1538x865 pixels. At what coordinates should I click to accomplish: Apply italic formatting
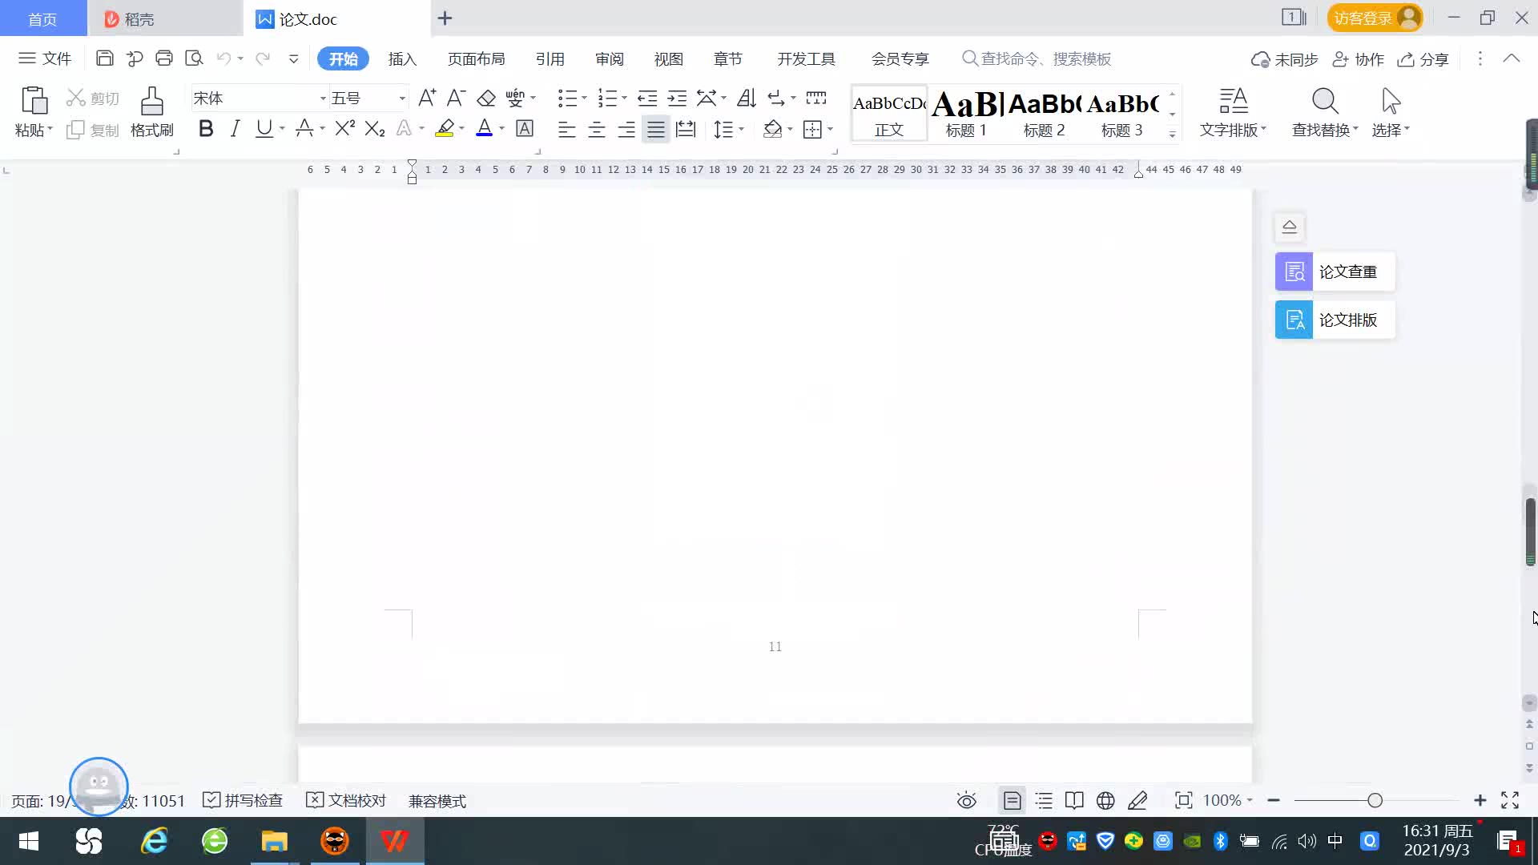[235, 129]
